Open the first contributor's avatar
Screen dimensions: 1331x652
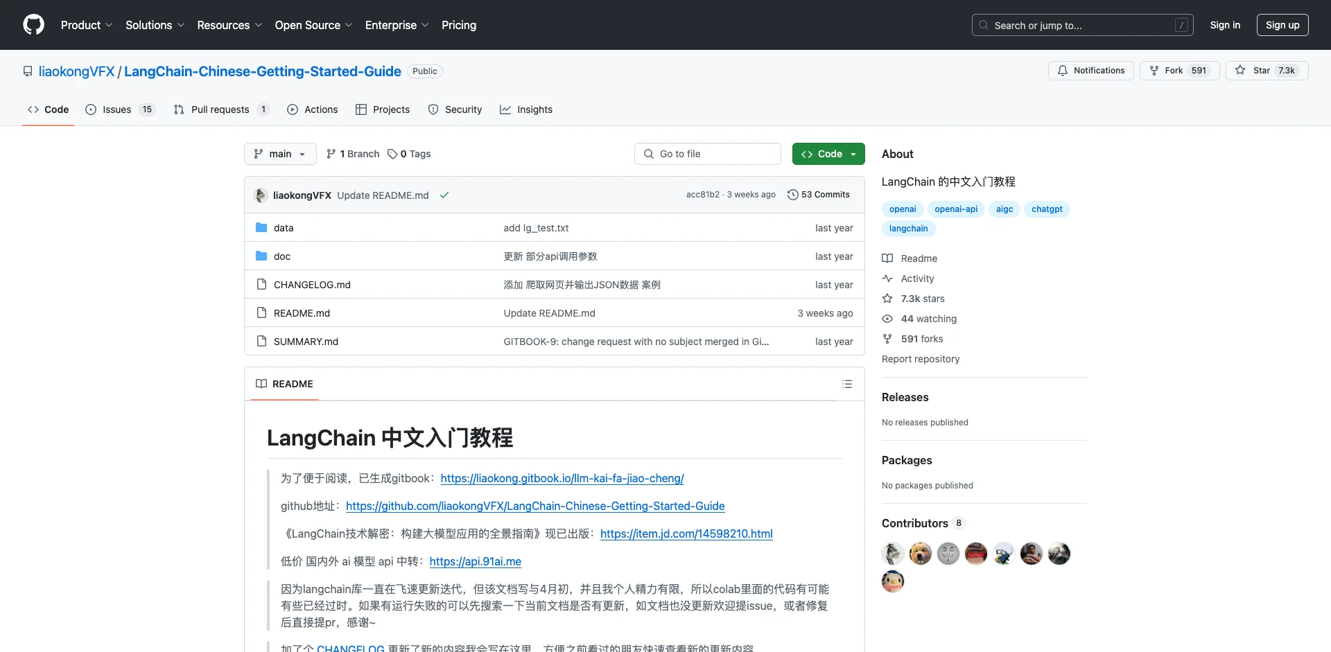click(x=893, y=554)
